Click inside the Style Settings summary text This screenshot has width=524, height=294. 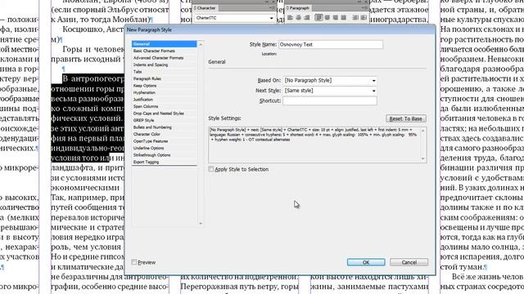click(x=314, y=135)
